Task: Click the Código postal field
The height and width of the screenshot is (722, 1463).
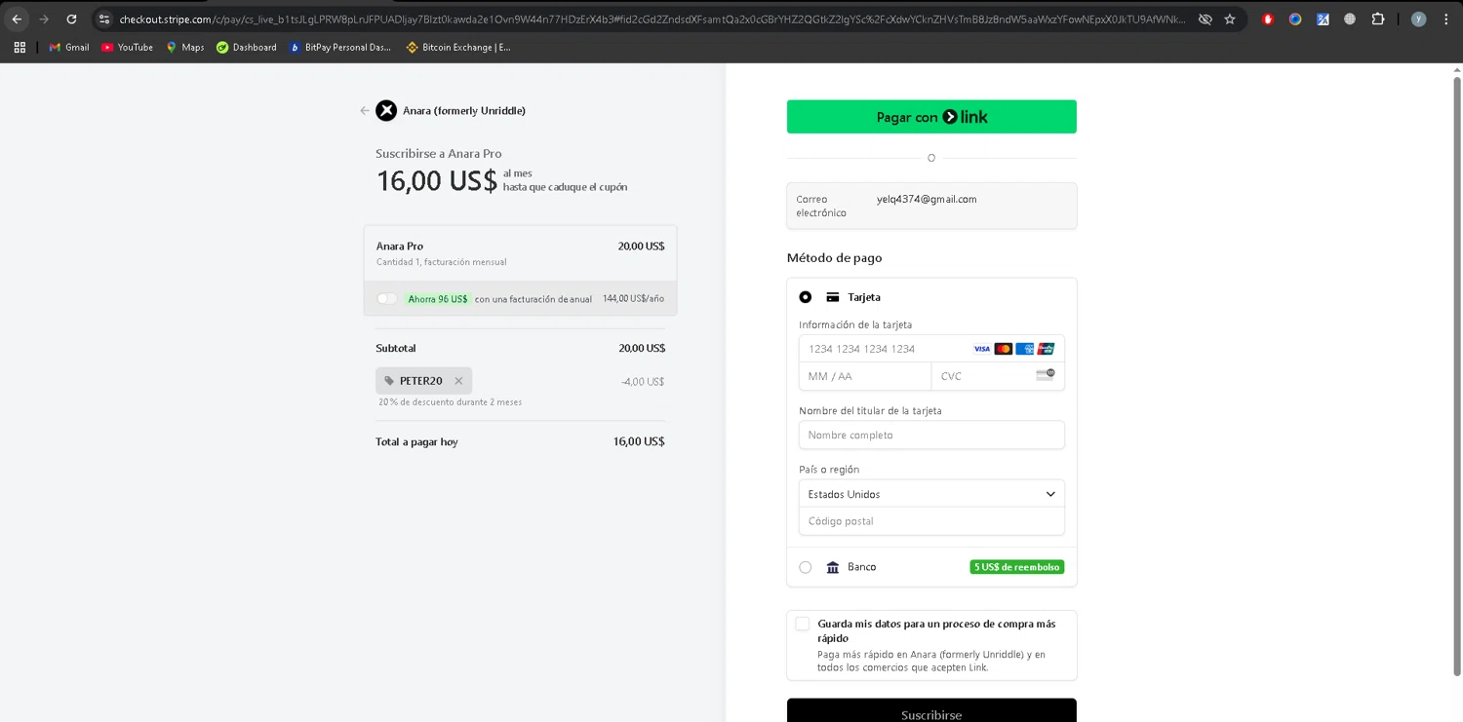Action: [x=931, y=521]
